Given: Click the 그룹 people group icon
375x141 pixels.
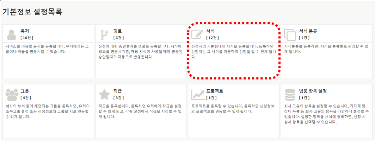Looking at the screenshot, I should 12,95.
